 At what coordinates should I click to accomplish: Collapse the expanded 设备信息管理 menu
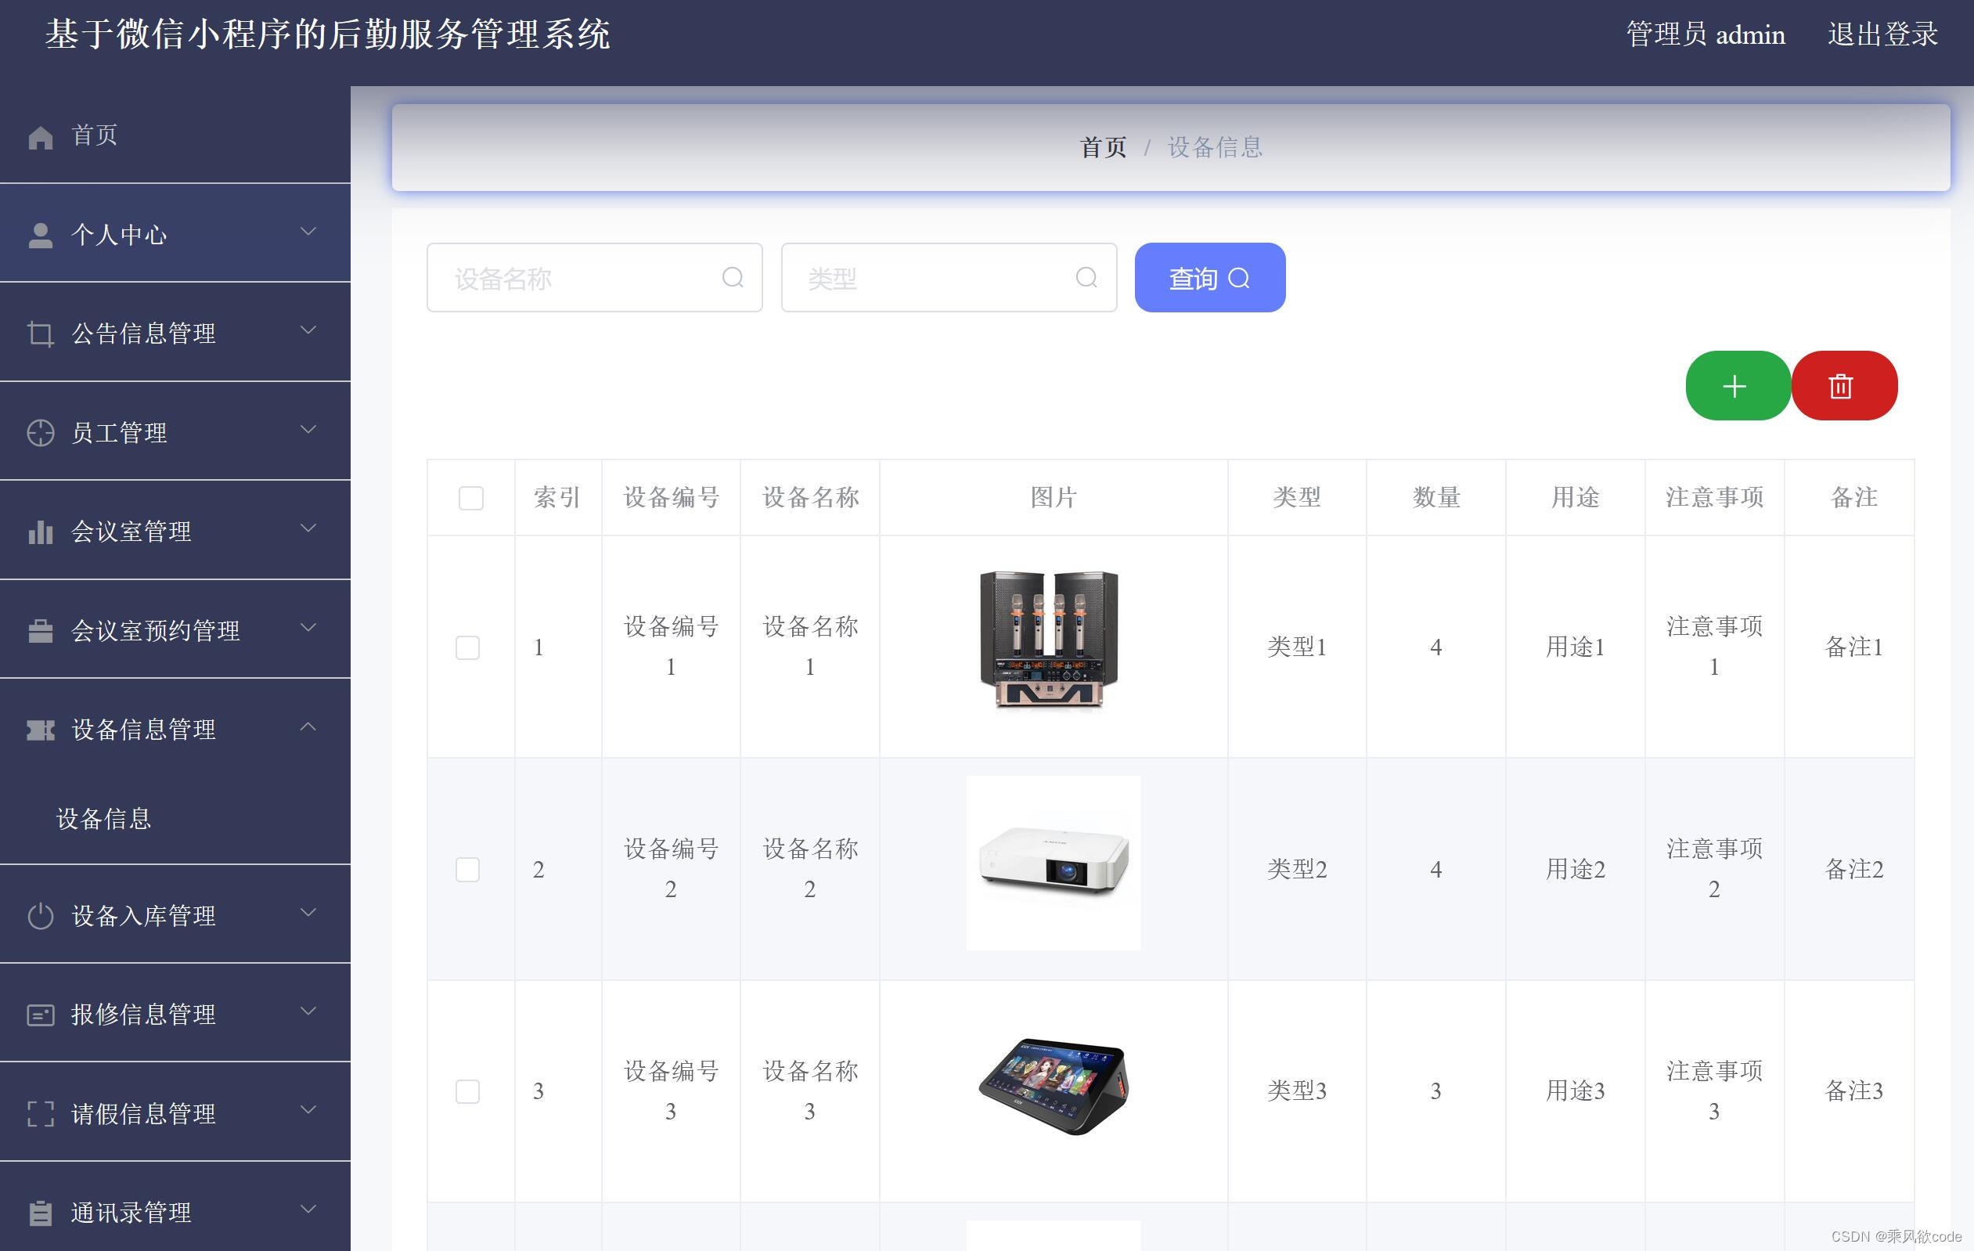point(309,727)
